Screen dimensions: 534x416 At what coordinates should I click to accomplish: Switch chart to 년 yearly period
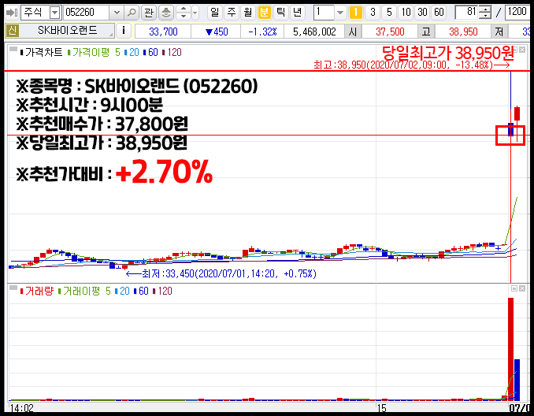point(297,13)
